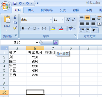Expand the font name dropdown list
The image size is (102, 97).
pyautogui.click(x=51, y=20)
